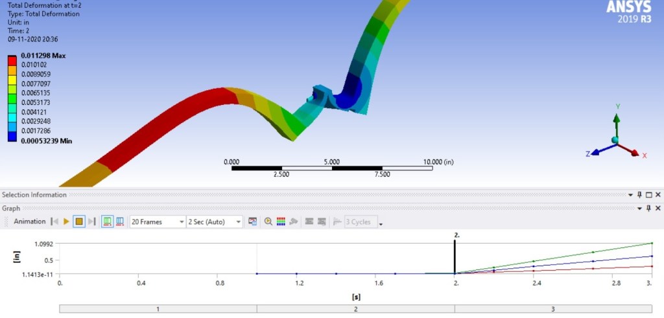Toggle Distributed animation mode icon
664x318 pixels.
coord(107,221)
